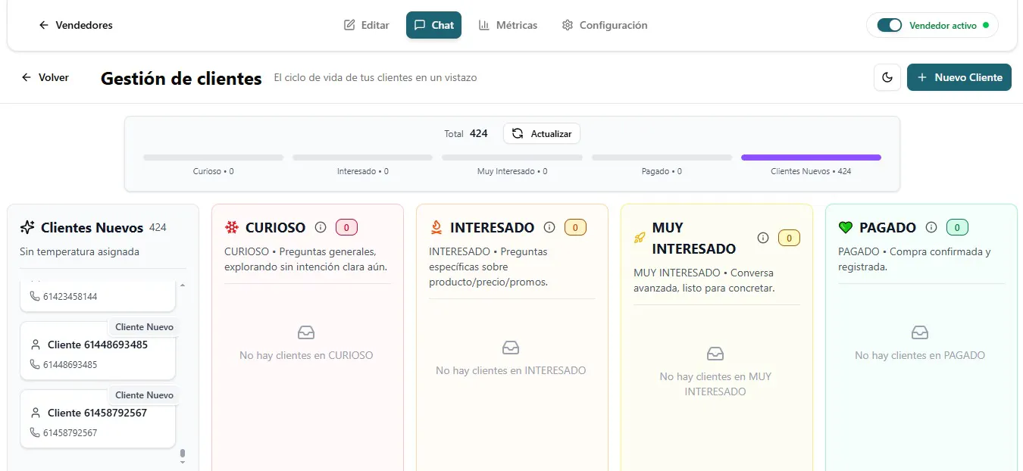Click the PAGADO count badge showing 0
This screenshot has width=1023, height=471.
pyautogui.click(x=957, y=227)
